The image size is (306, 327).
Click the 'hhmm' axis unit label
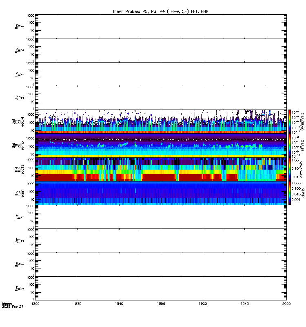click(x=7, y=304)
